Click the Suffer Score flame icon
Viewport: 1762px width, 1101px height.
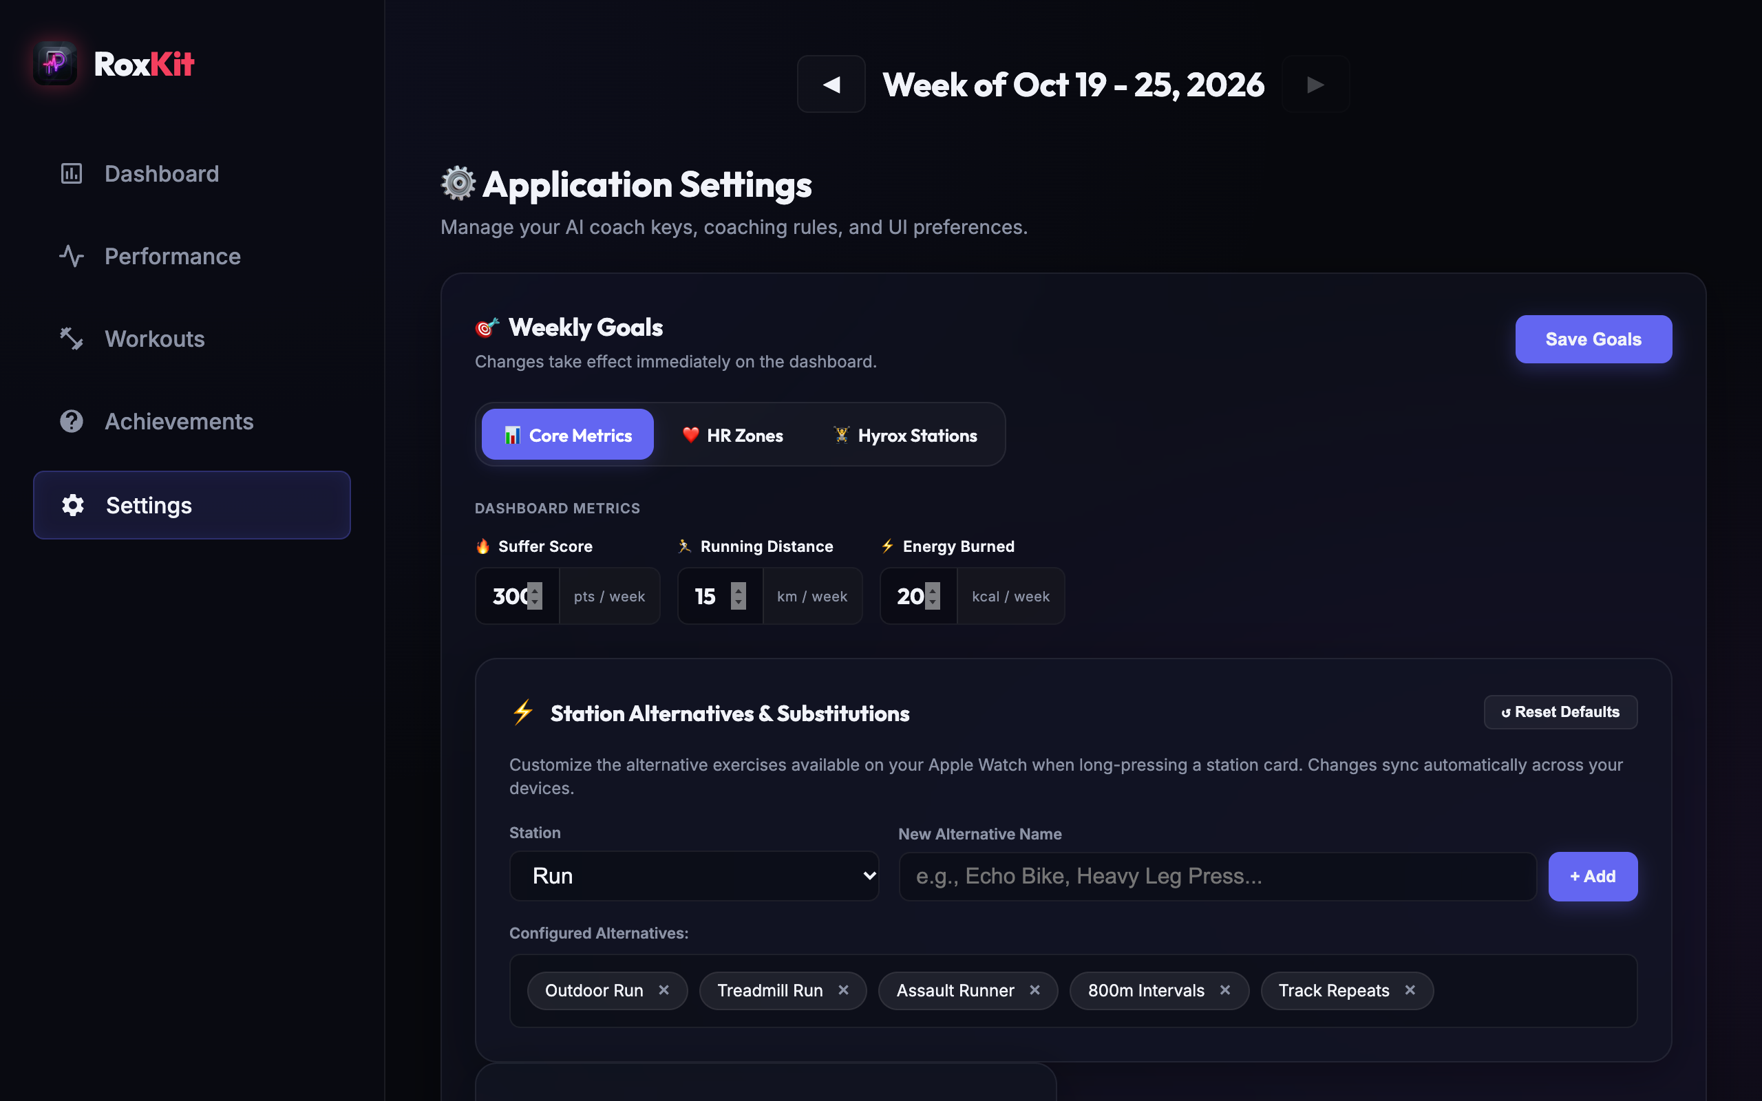(482, 546)
